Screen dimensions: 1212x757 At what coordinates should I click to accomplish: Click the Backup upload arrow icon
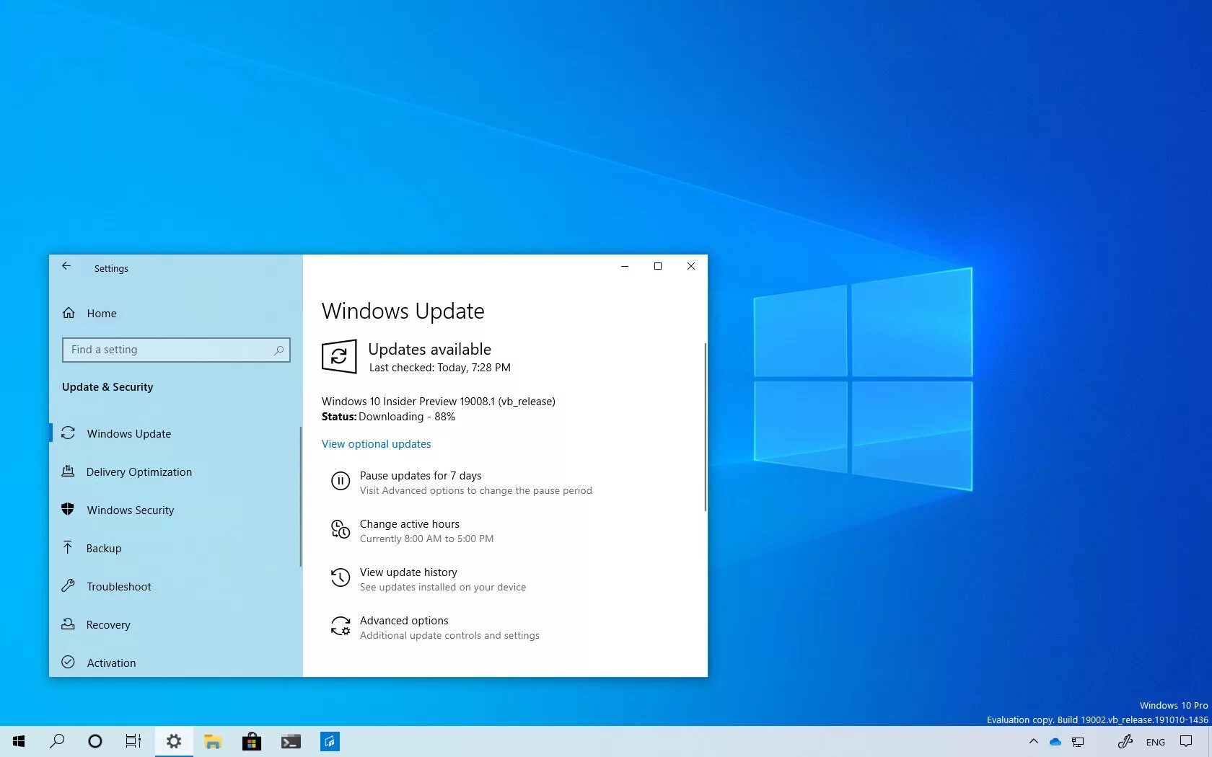point(68,547)
